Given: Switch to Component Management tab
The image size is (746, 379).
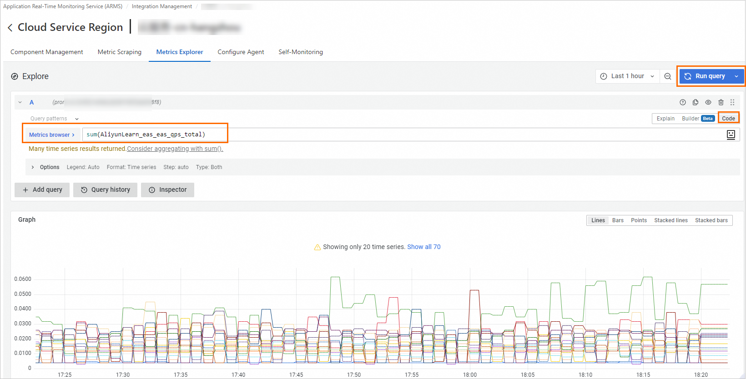Looking at the screenshot, I should tap(47, 52).
